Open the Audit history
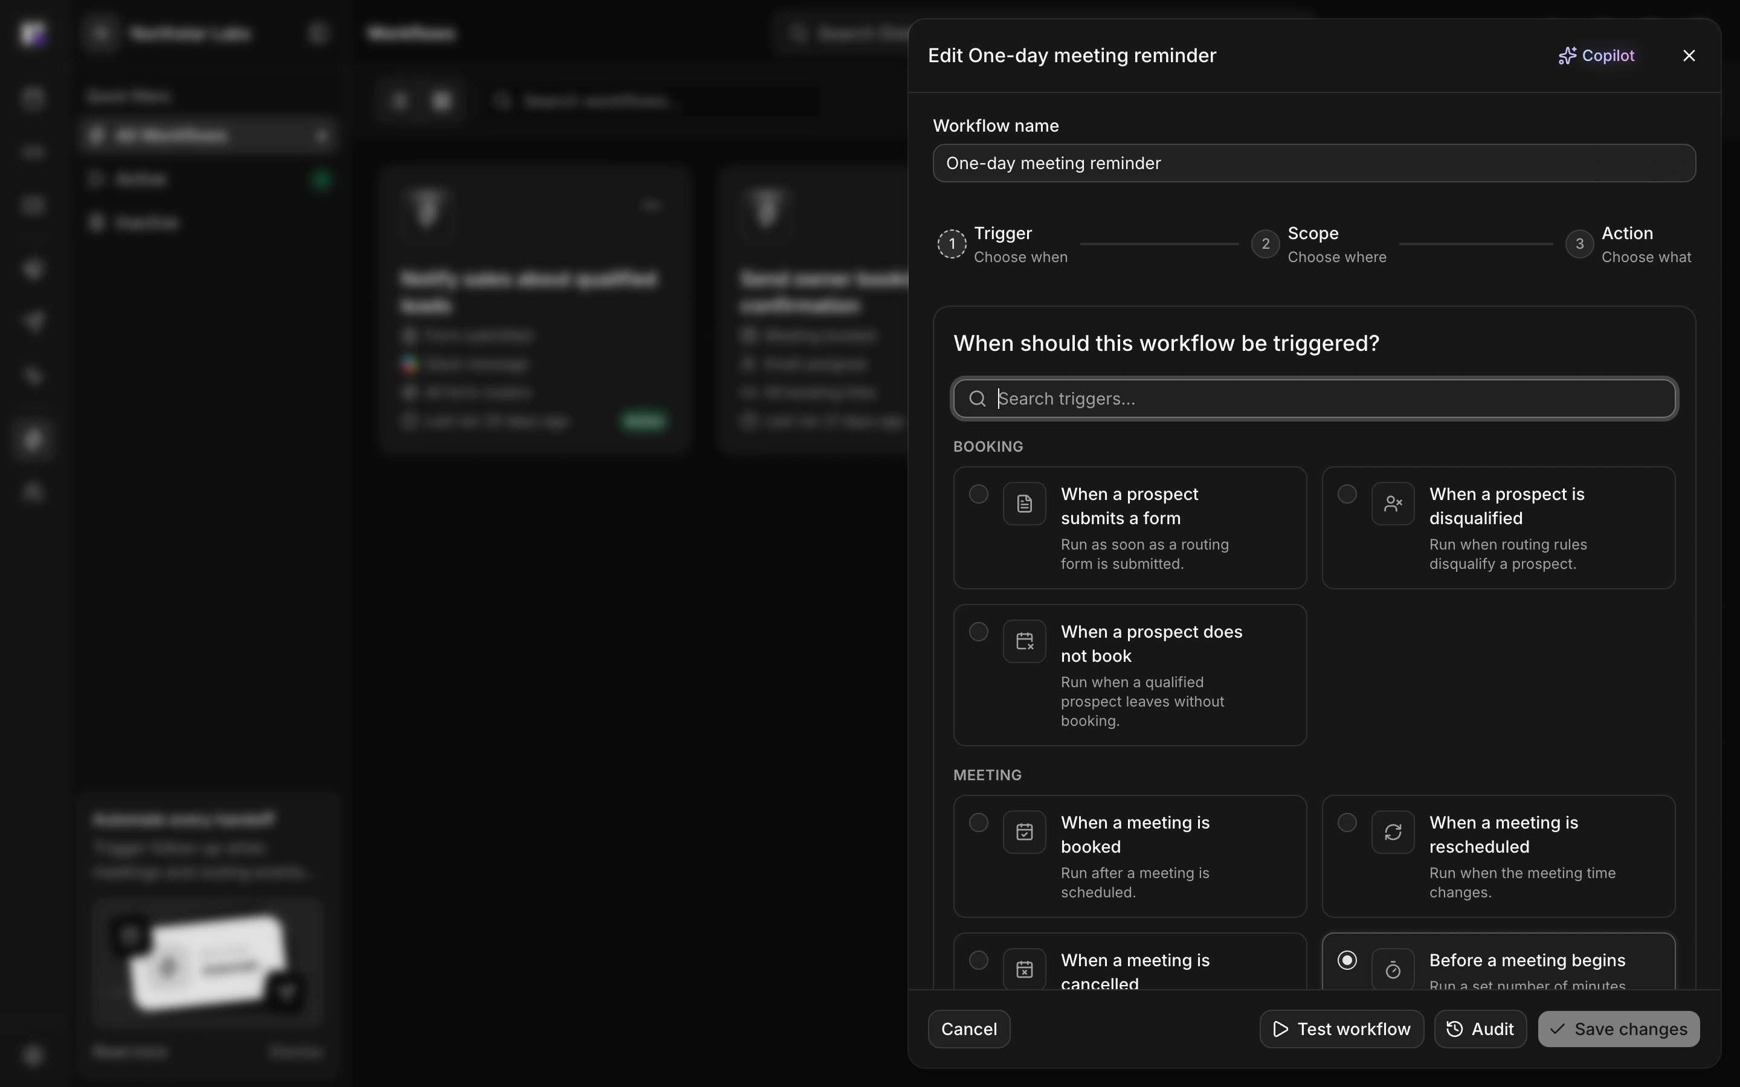The image size is (1740, 1087). pyautogui.click(x=1480, y=1030)
